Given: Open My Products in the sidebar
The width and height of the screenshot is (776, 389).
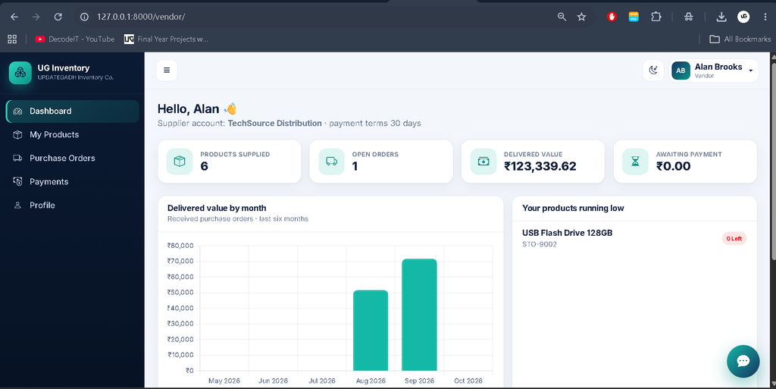Looking at the screenshot, I should click(x=73, y=135).
